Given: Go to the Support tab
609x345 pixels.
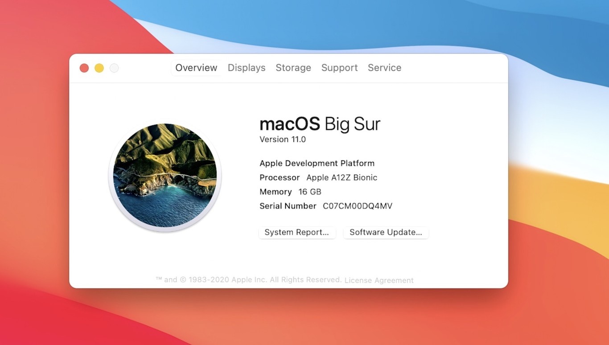Looking at the screenshot, I should 340,68.
